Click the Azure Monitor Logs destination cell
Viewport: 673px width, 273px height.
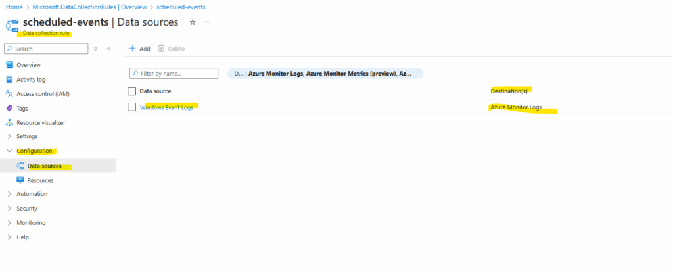click(516, 107)
